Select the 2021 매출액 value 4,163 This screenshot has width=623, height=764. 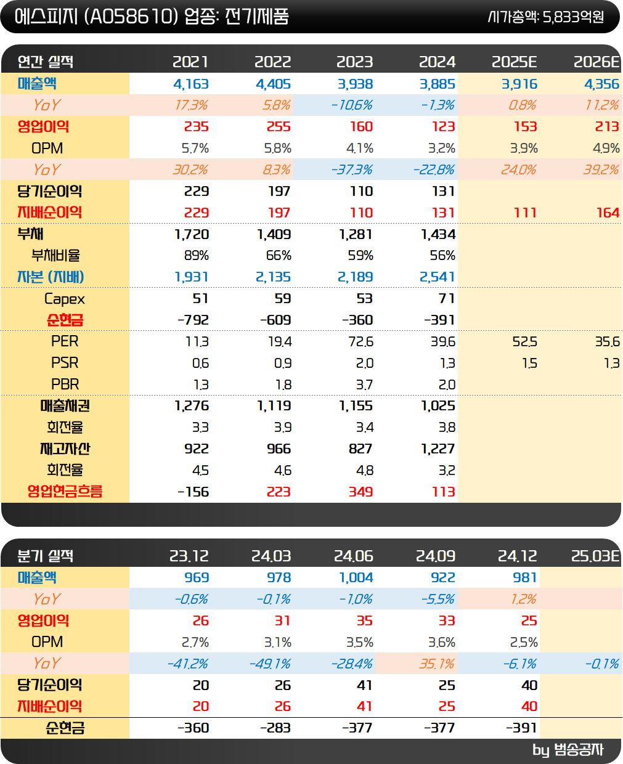tap(191, 84)
